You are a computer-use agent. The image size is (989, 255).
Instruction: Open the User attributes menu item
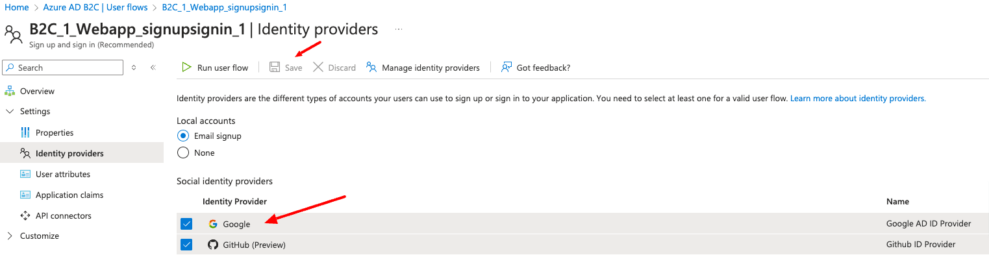point(62,174)
